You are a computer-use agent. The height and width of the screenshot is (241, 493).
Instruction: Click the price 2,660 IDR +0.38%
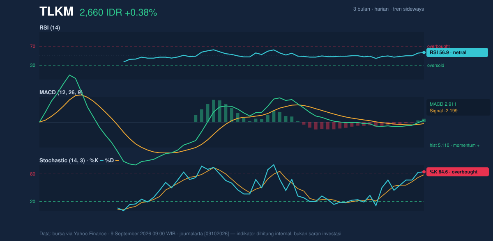(118, 13)
